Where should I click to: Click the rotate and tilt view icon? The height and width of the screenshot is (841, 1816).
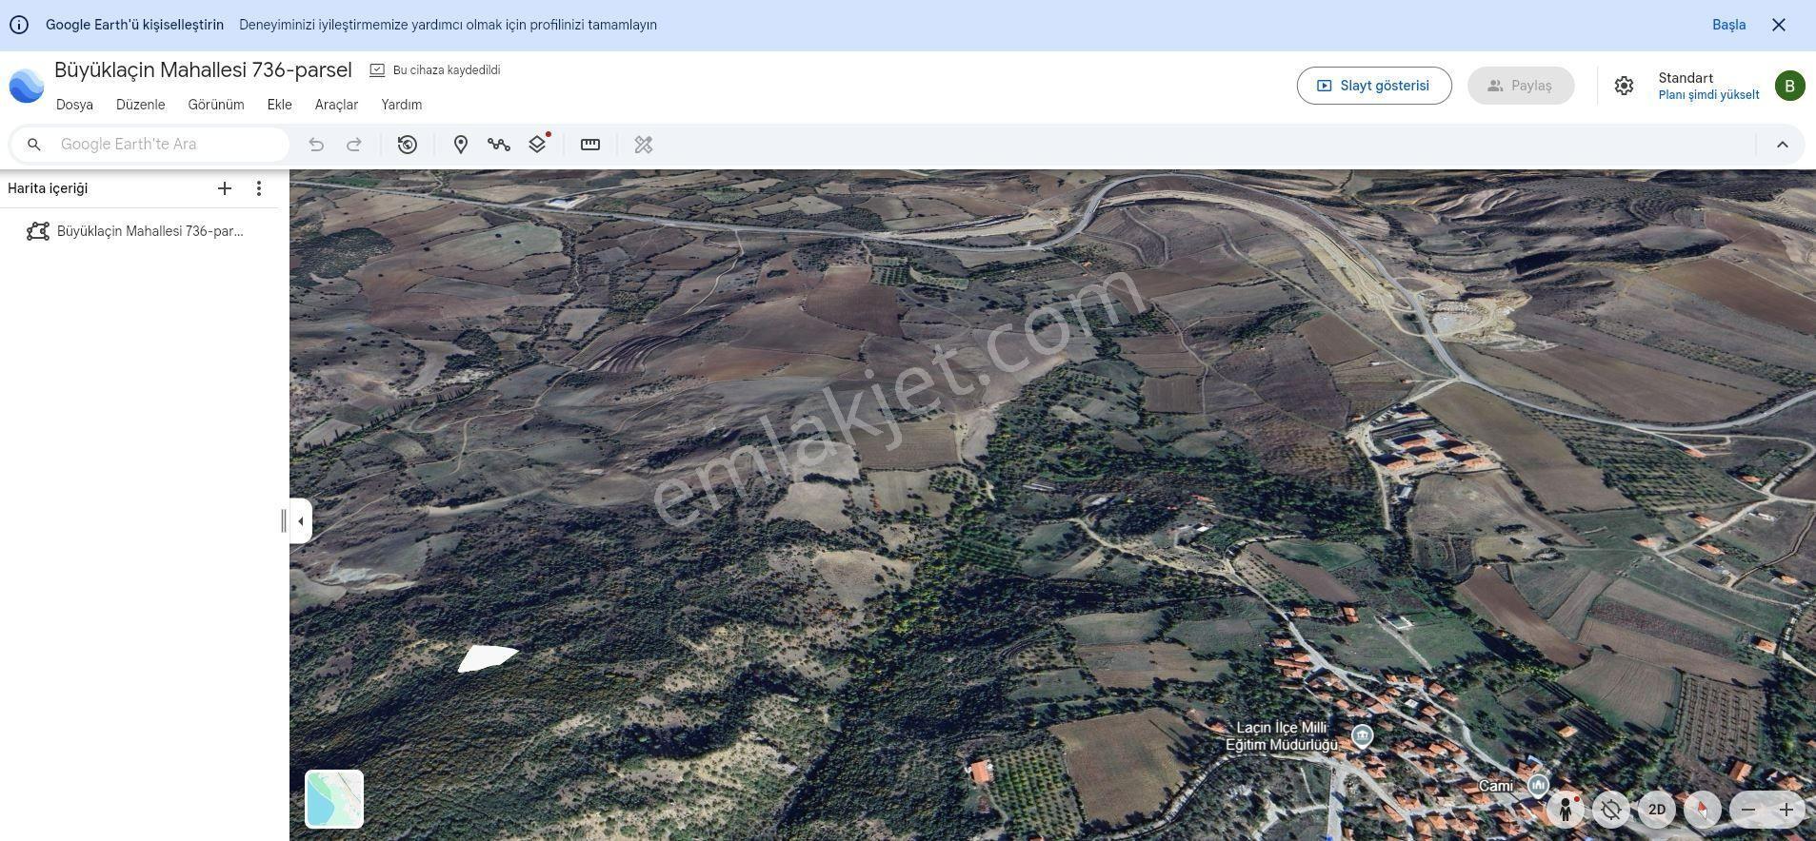click(x=1611, y=810)
